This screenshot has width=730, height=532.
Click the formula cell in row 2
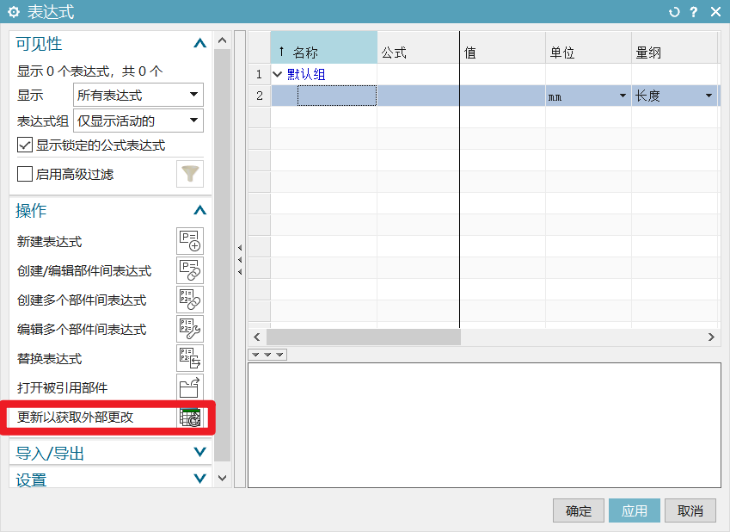[418, 96]
